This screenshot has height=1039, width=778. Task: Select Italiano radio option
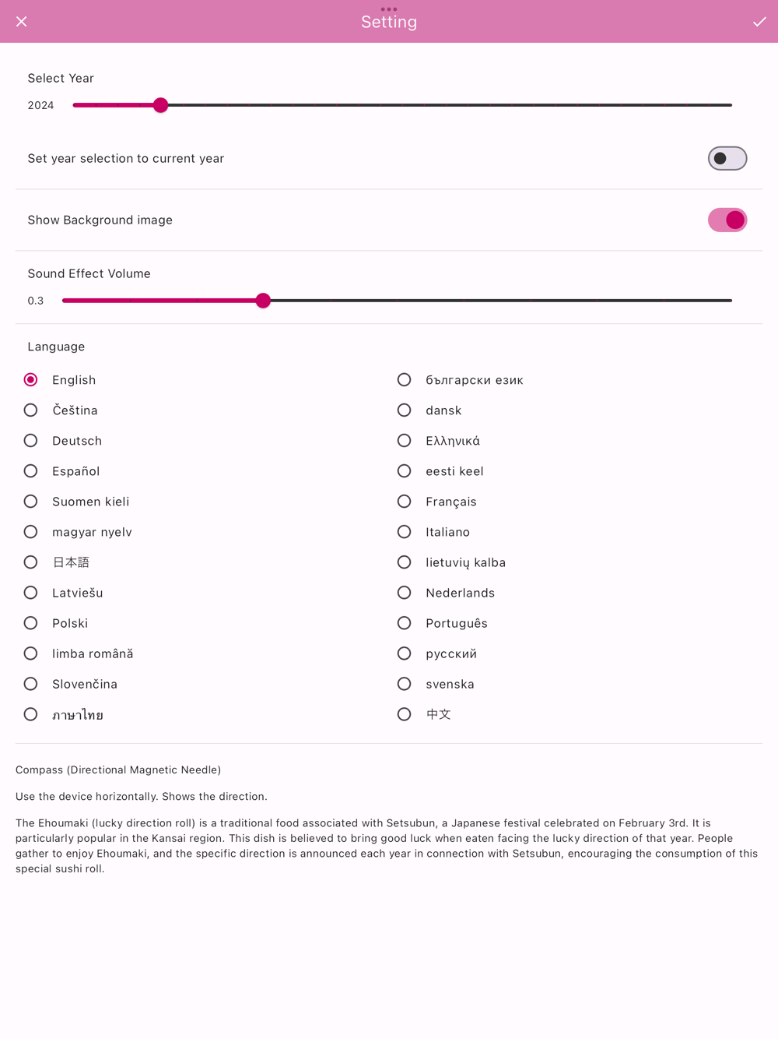(405, 532)
